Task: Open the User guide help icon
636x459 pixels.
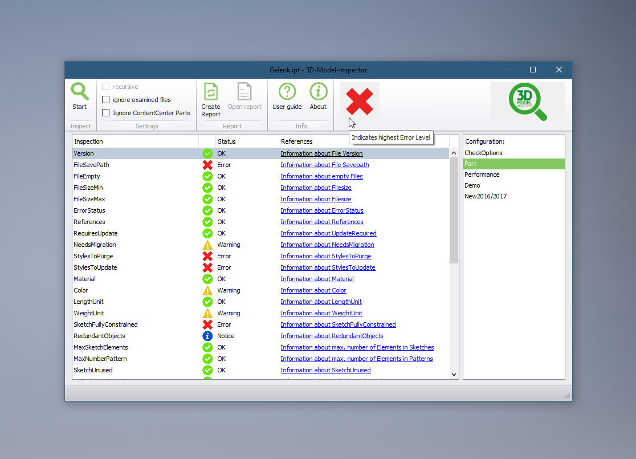Action: click(x=287, y=92)
